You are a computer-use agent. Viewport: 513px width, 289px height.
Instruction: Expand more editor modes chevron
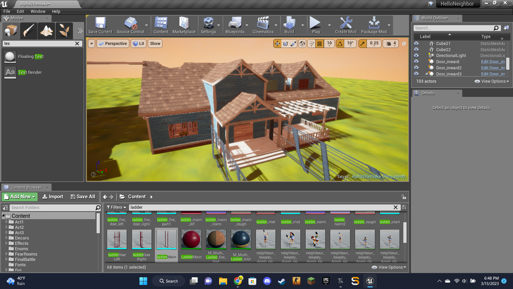point(80,31)
